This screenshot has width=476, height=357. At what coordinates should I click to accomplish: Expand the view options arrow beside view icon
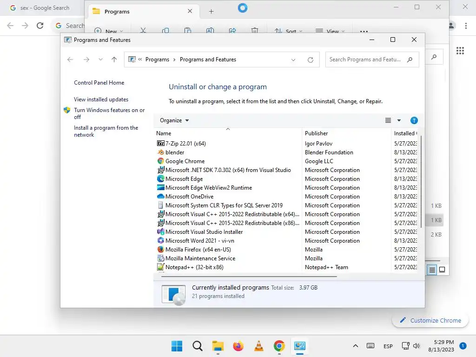[x=399, y=120]
